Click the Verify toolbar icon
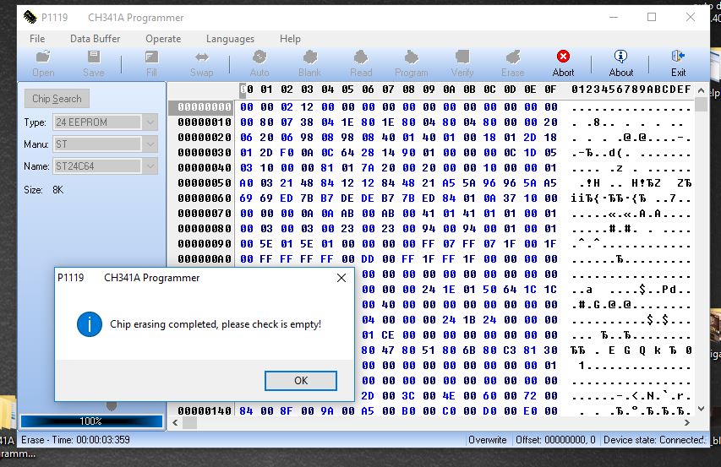The image size is (721, 467). pyautogui.click(x=462, y=64)
